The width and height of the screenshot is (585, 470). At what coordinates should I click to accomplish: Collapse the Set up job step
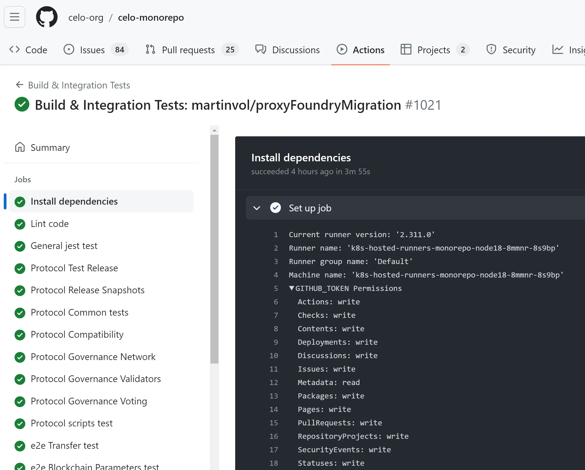pyautogui.click(x=256, y=208)
